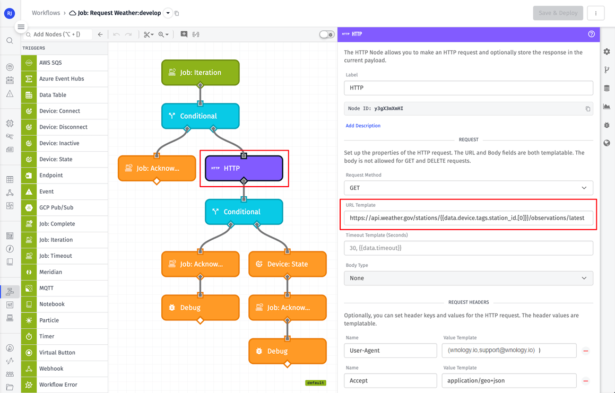This screenshot has height=393, width=615.
Task: Click the people group icon in left navigation
Action: [10, 374]
